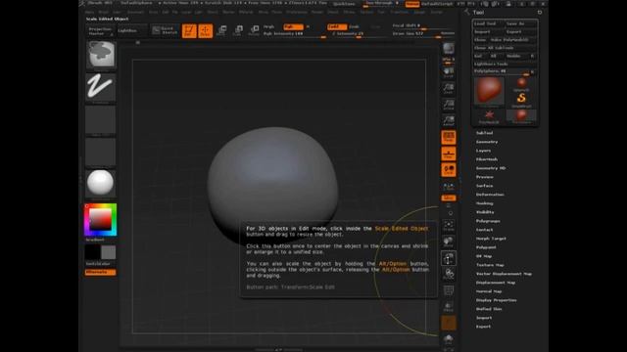Toggle the Floor grid button

tap(449, 154)
